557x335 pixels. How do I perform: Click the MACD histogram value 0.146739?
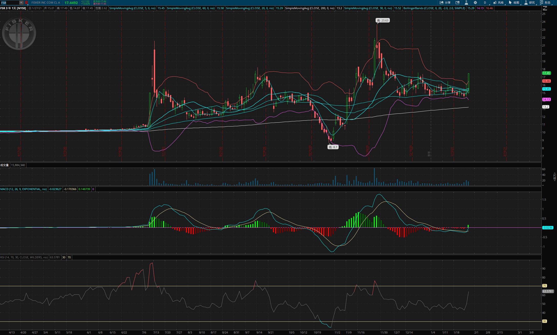[x=84, y=189]
